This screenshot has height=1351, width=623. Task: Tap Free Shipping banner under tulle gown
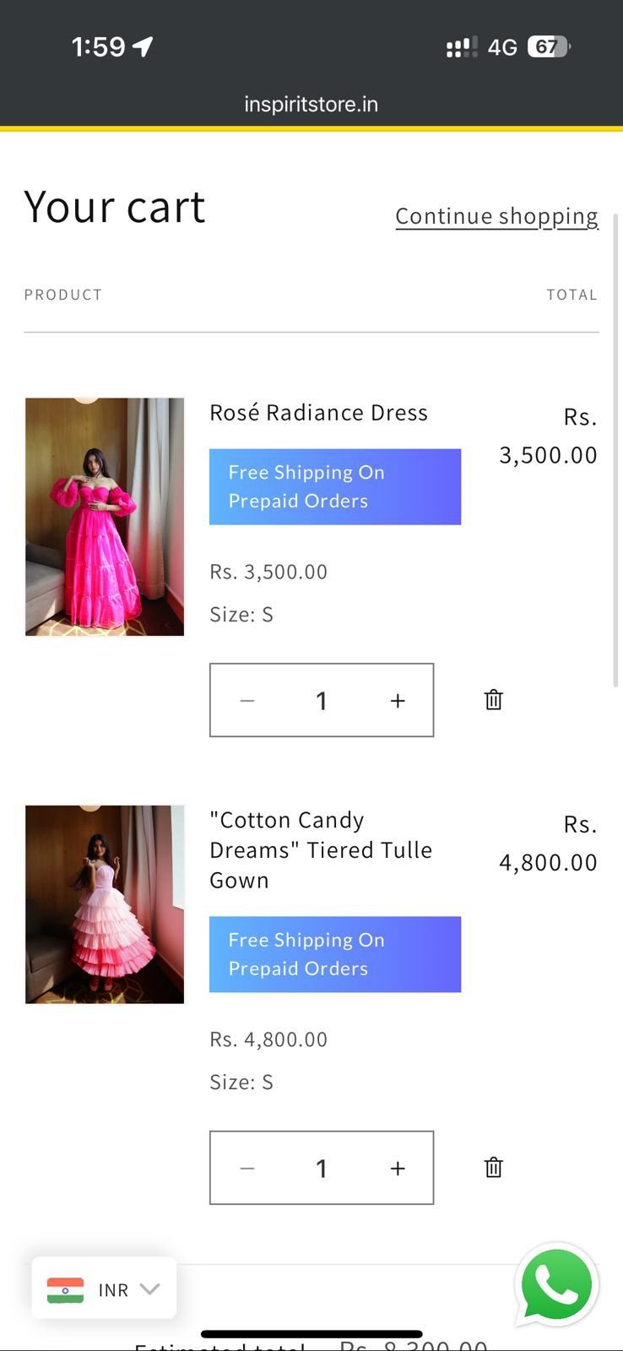tap(335, 954)
